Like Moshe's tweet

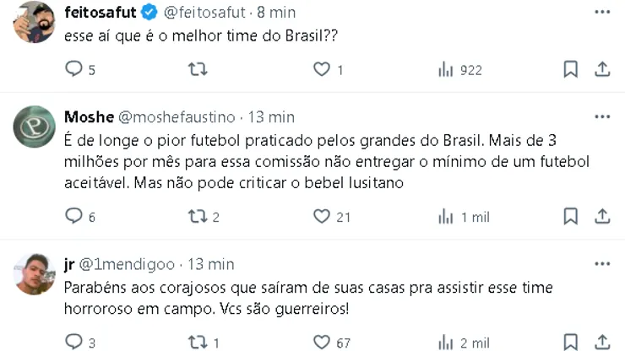tap(321, 217)
